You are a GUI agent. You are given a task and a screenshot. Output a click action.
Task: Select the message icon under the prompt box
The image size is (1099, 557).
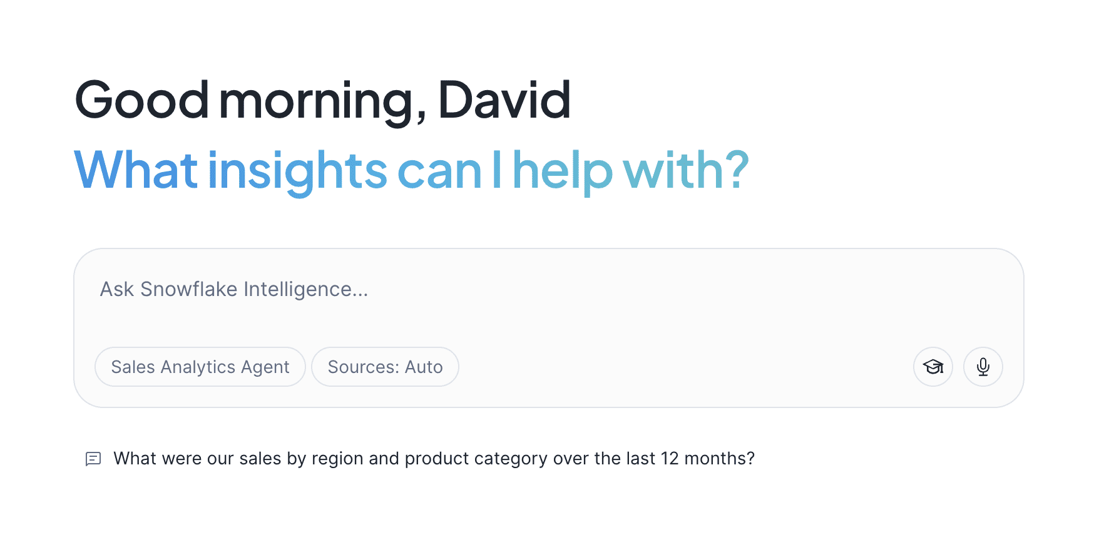[x=93, y=459]
